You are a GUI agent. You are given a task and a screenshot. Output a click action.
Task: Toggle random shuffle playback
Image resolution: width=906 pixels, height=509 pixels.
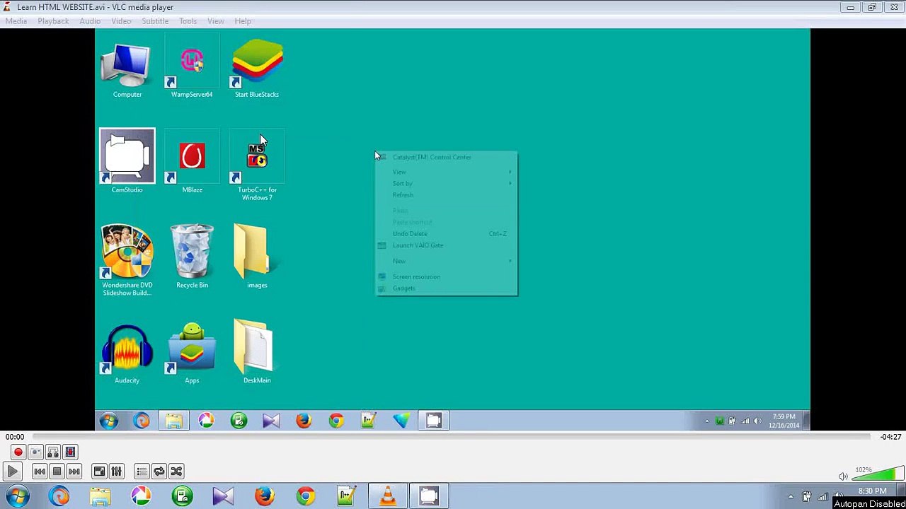(x=176, y=472)
